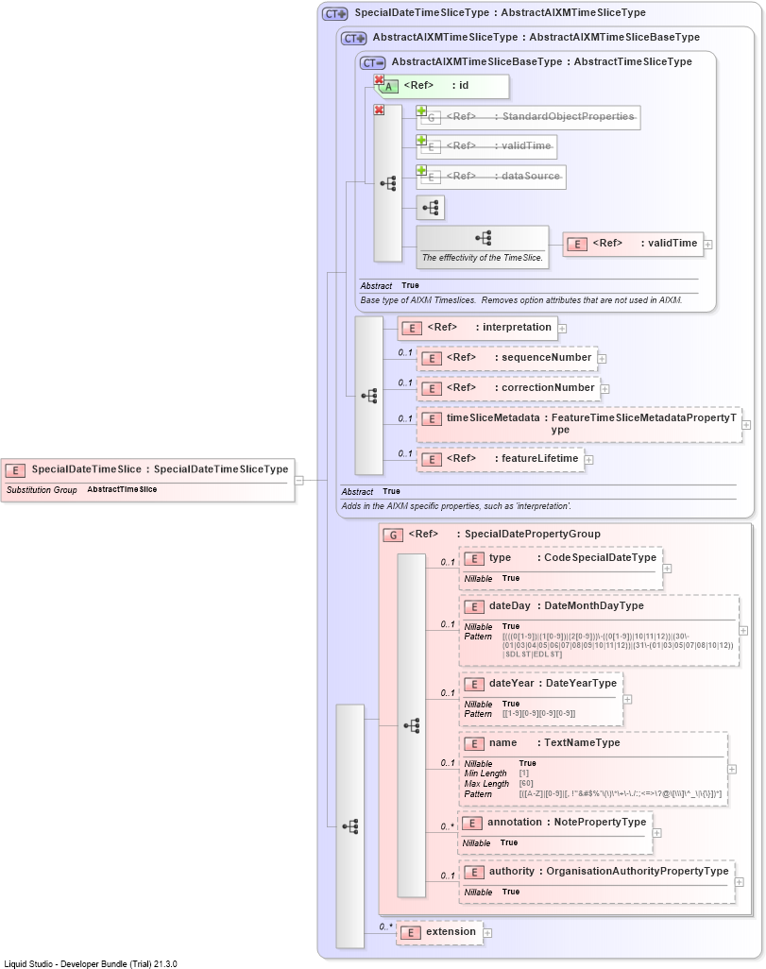Click the CT icon beside AbstractAIXMTimeSliceType
This screenshot has width=766, height=969.
[x=353, y=38]
